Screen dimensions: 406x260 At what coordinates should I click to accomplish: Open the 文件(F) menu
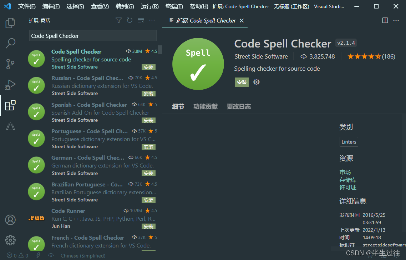(x=27, y=6)
